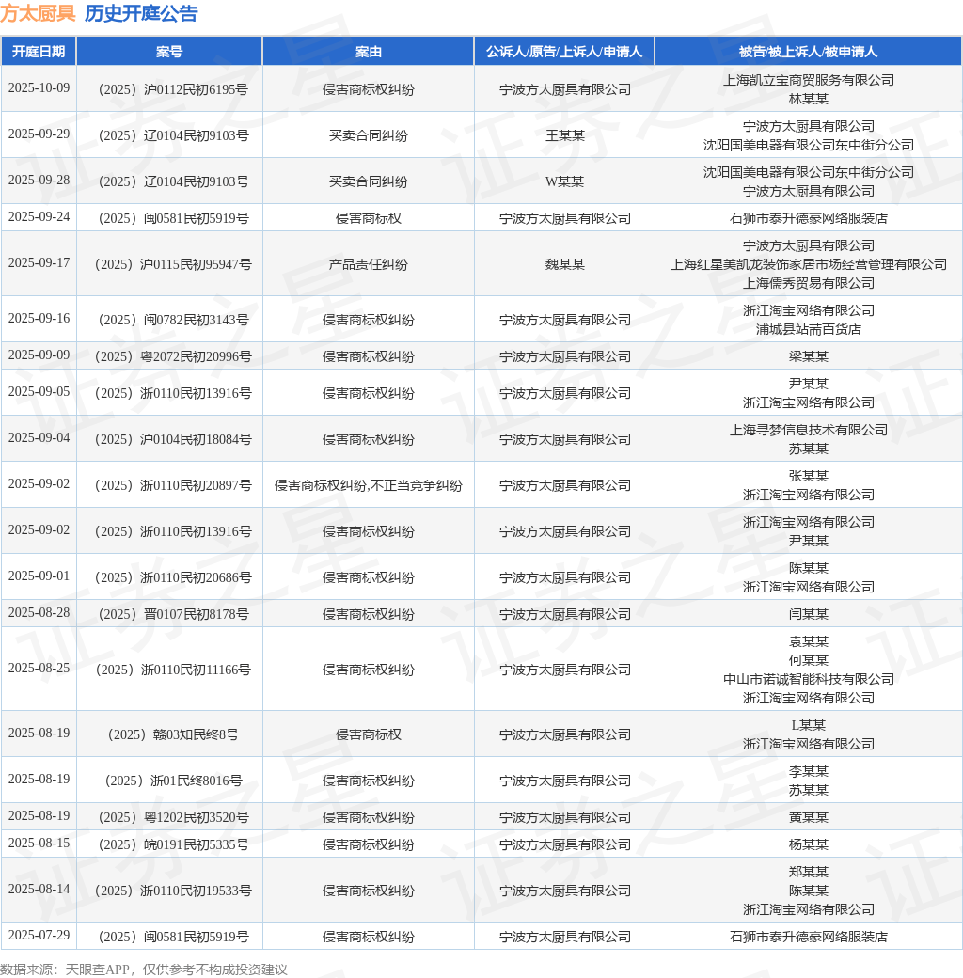The width and height of the screenshot is (963, 978).
Task: Select the date cell 2025-09-24
Action: (39, 217)
